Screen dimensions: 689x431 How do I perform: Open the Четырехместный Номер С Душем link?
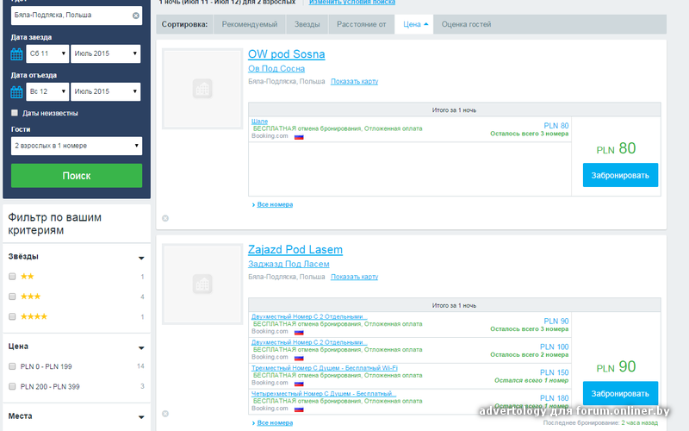pyautogui.click(x=324, y=394)
